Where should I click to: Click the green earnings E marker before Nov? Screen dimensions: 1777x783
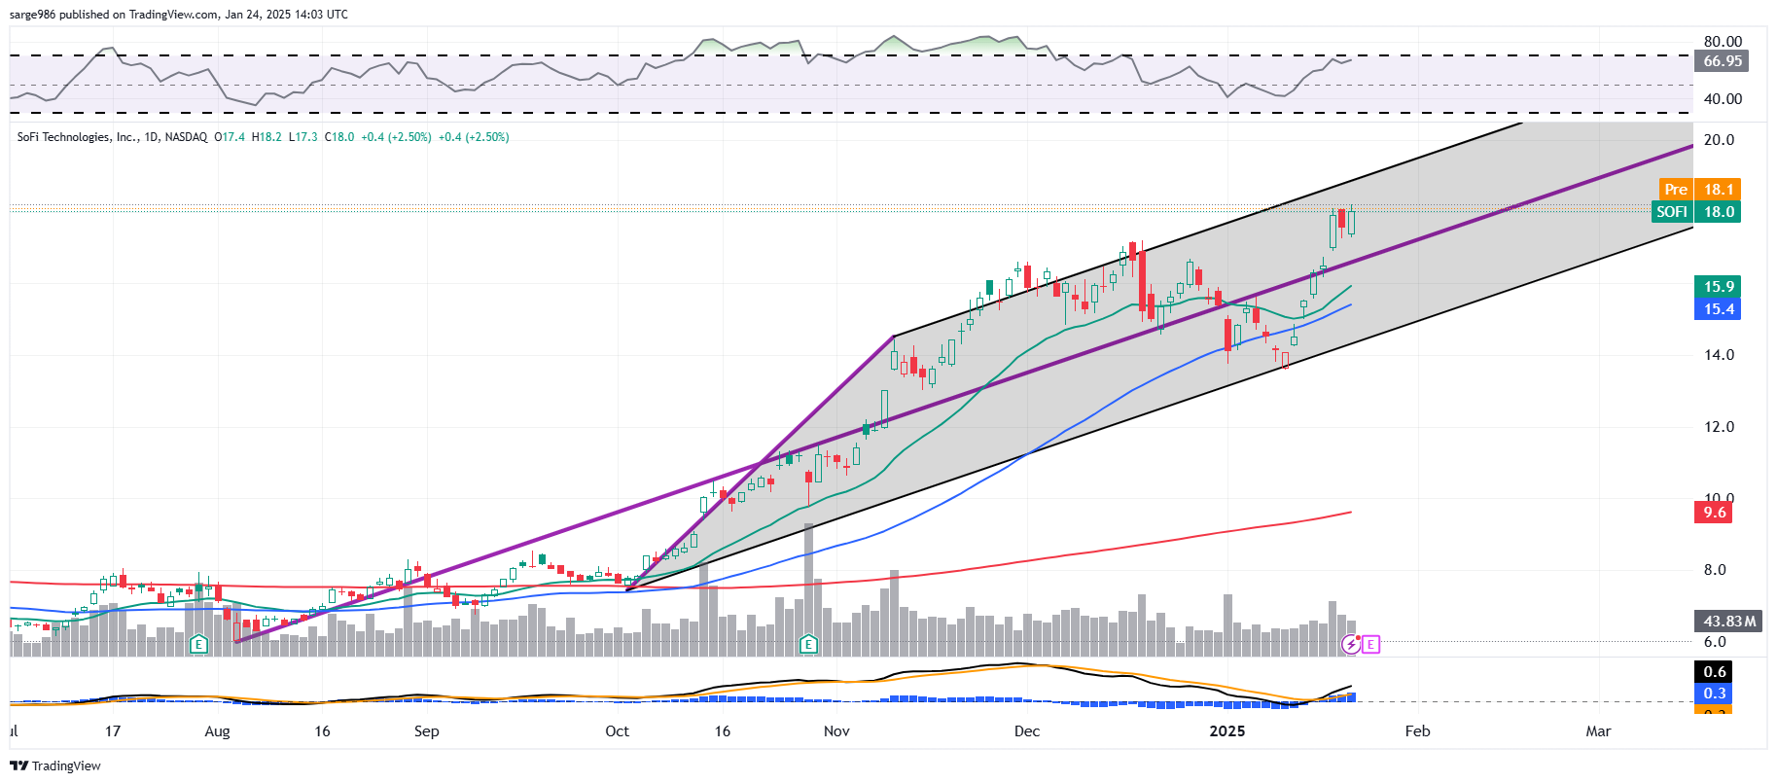(808, 644)
